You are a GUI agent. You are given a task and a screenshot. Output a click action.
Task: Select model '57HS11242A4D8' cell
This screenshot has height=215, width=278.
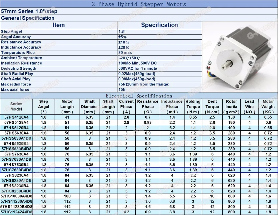point(16,212)
